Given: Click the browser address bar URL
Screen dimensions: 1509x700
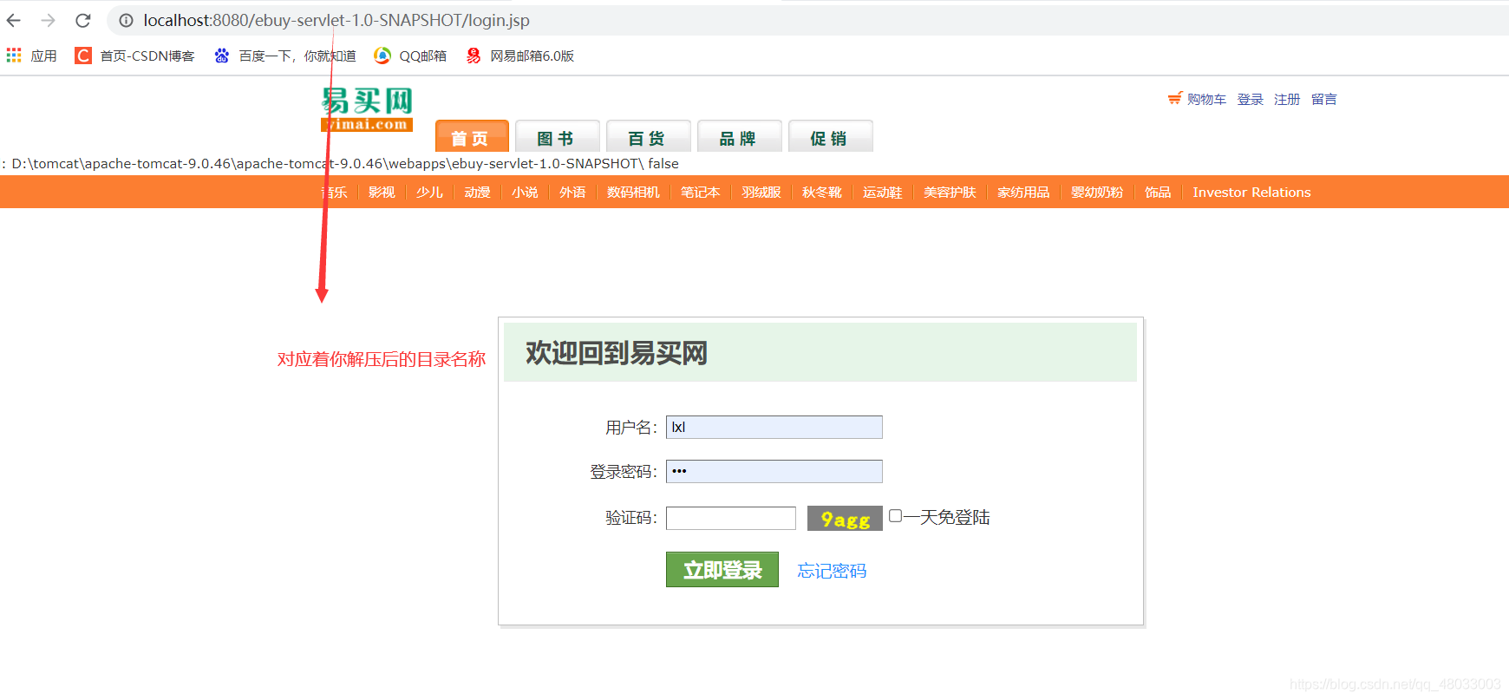Looking at the screenshot, I should (x=336, y=20).
